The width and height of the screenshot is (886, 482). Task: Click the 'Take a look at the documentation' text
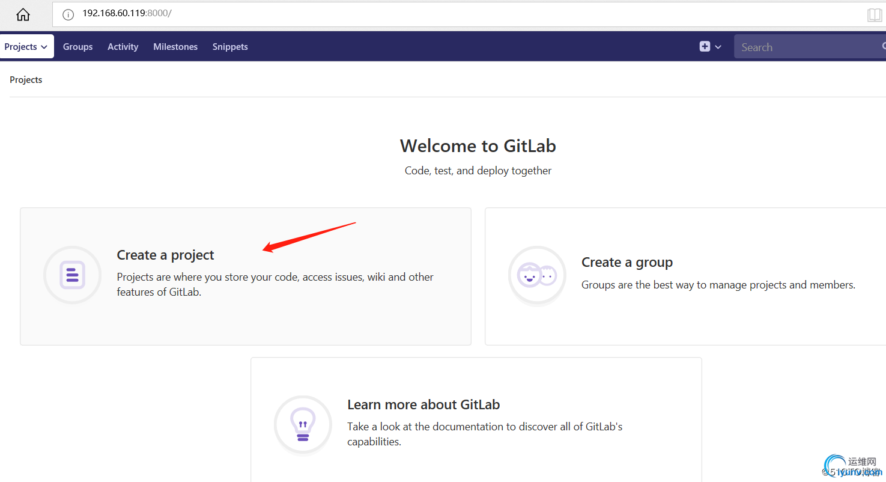[x=485, y=434]
